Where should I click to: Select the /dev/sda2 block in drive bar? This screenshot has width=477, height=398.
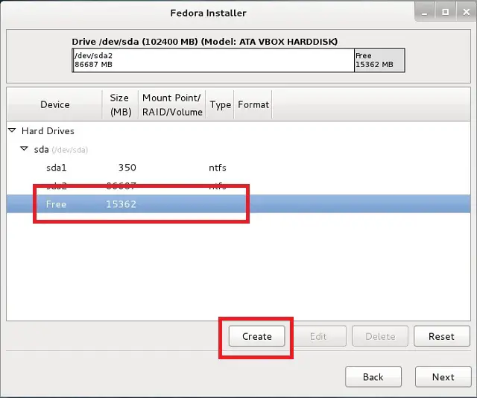pyautogui.click(x=214, y=60)
